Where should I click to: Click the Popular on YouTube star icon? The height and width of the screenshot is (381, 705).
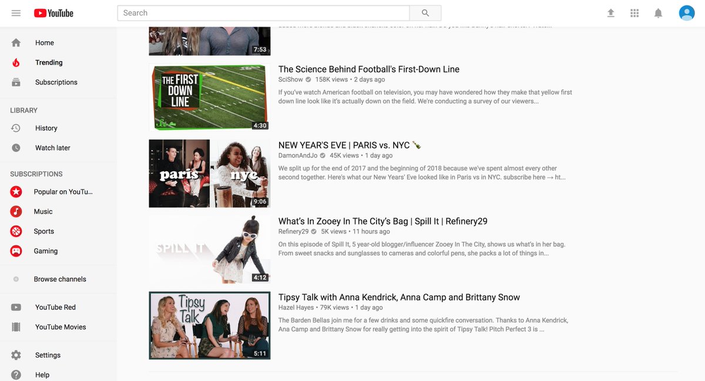pos(16,191)
